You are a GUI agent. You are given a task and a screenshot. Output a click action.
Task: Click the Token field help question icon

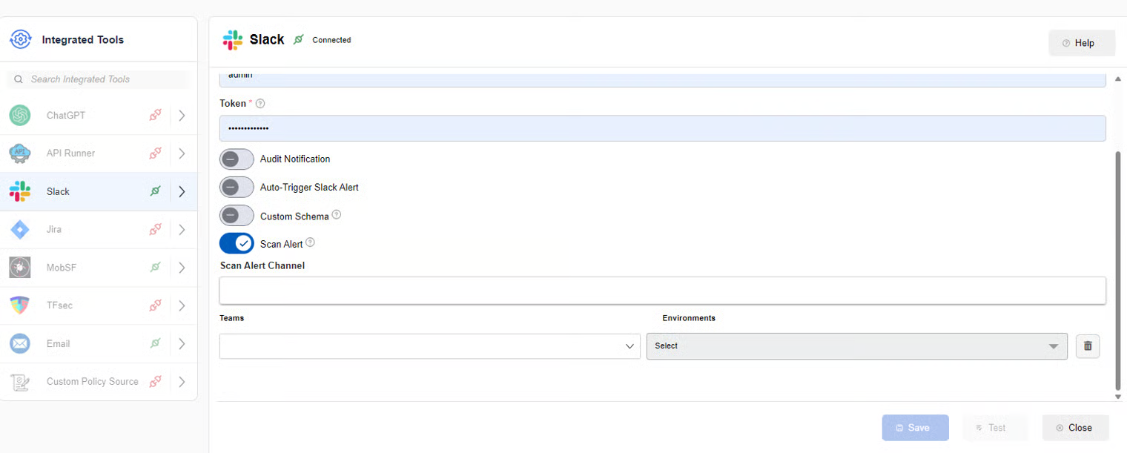point(260,104)
